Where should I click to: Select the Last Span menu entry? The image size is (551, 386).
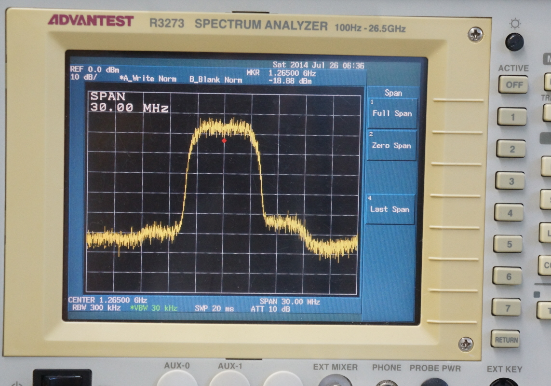point(390,209)
